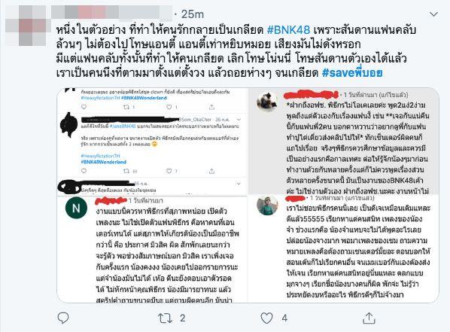
Task: Open the #saveพี่บอย hashtag
Action: pyautogui.click(x=352, y=73)
